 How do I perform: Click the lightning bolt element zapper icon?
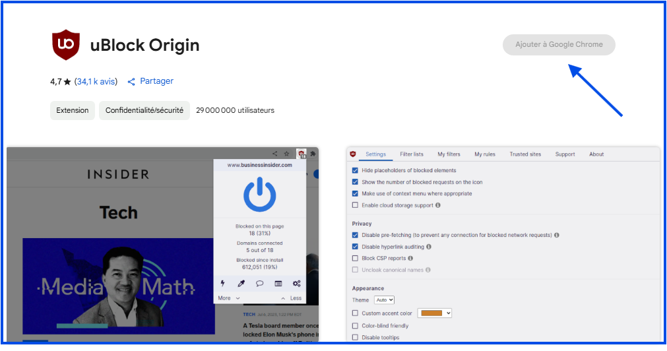[x=222, y=284]
